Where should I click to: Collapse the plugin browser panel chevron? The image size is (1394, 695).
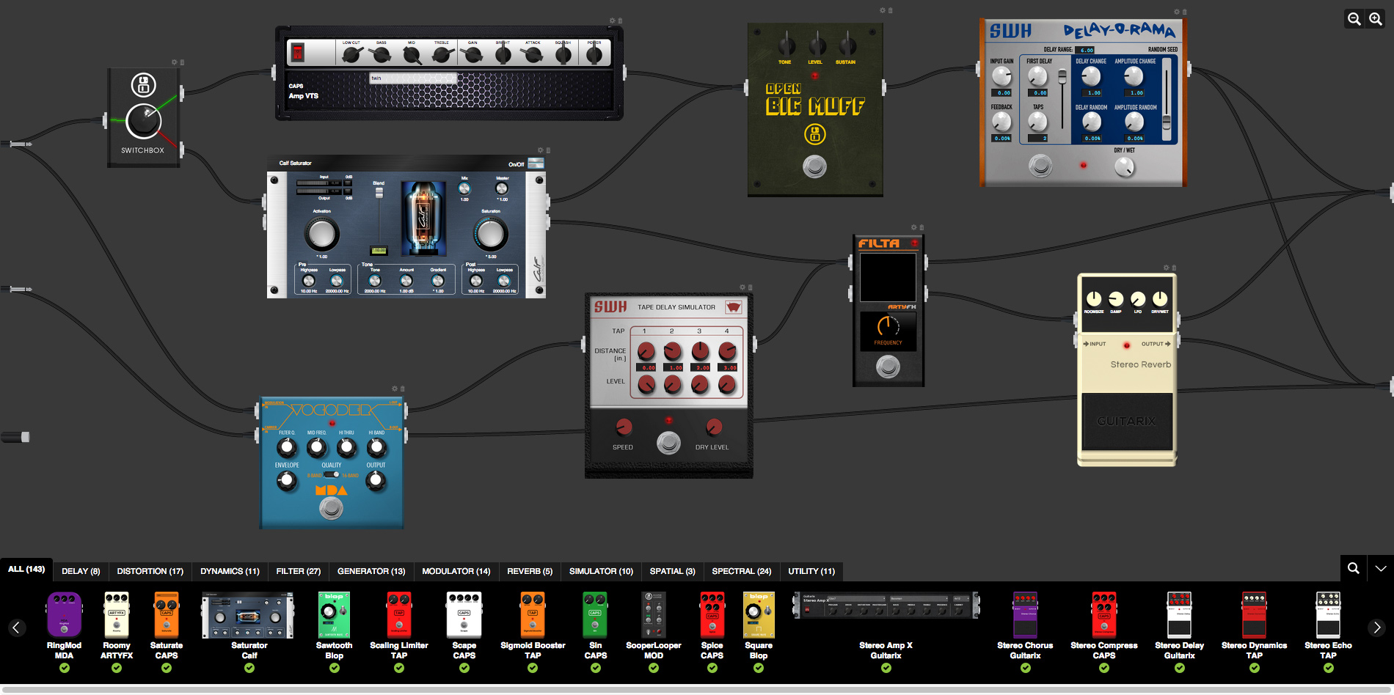coord(1381,568)
